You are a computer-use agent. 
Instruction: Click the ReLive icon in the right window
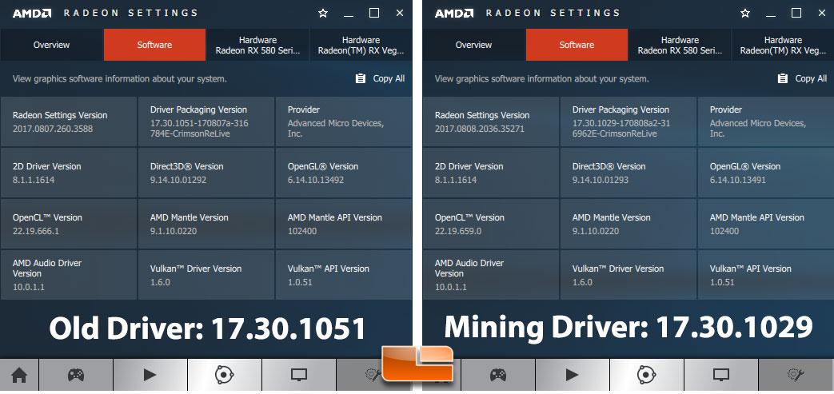[646, 374]
